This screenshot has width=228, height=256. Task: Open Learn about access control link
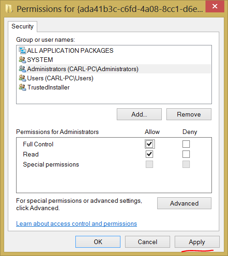(77, 223)
